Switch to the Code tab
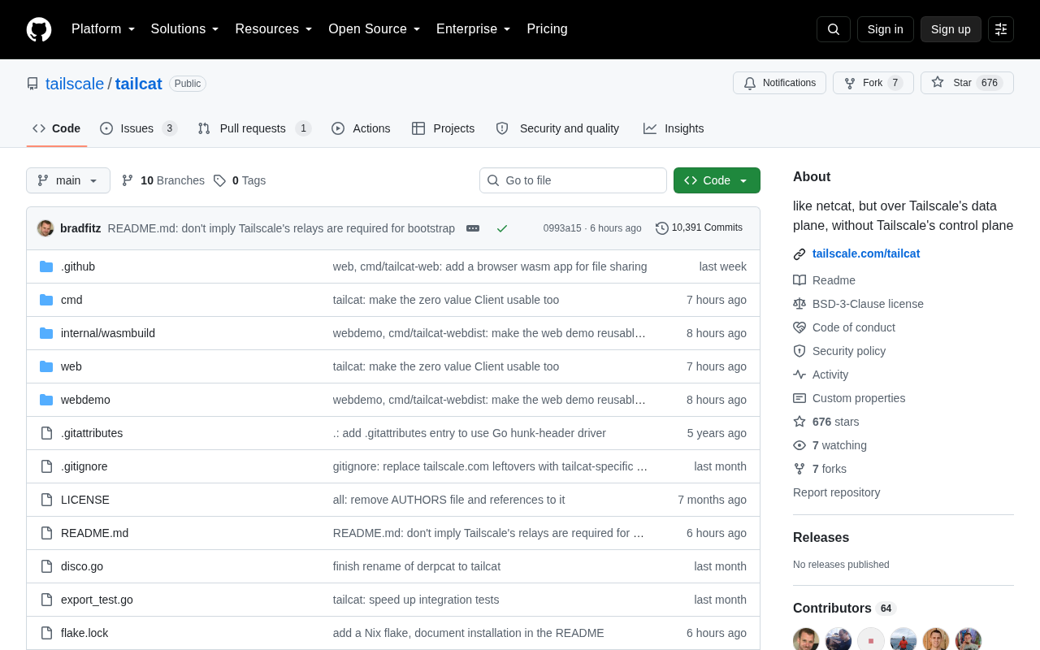Screen dimensions: 1040x650 (57, 128)
